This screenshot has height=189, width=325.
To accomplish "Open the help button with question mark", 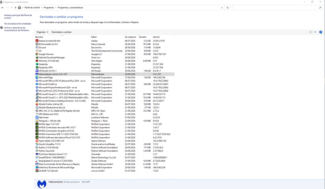I will 321,32.
